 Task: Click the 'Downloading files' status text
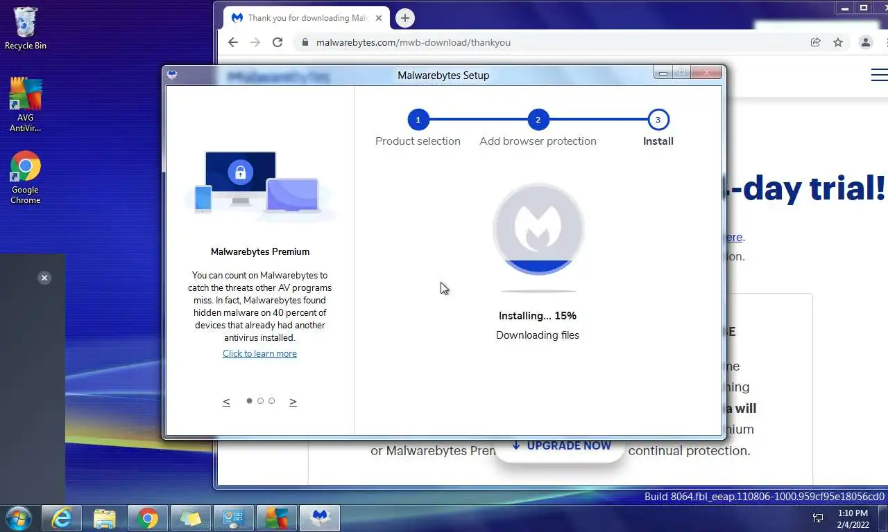tap(538, 335)
